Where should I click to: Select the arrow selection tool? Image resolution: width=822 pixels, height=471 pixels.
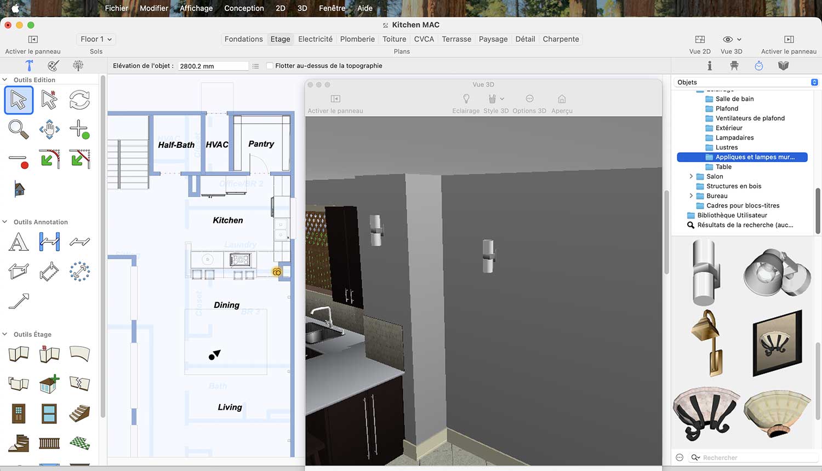[x=19, y=100]
